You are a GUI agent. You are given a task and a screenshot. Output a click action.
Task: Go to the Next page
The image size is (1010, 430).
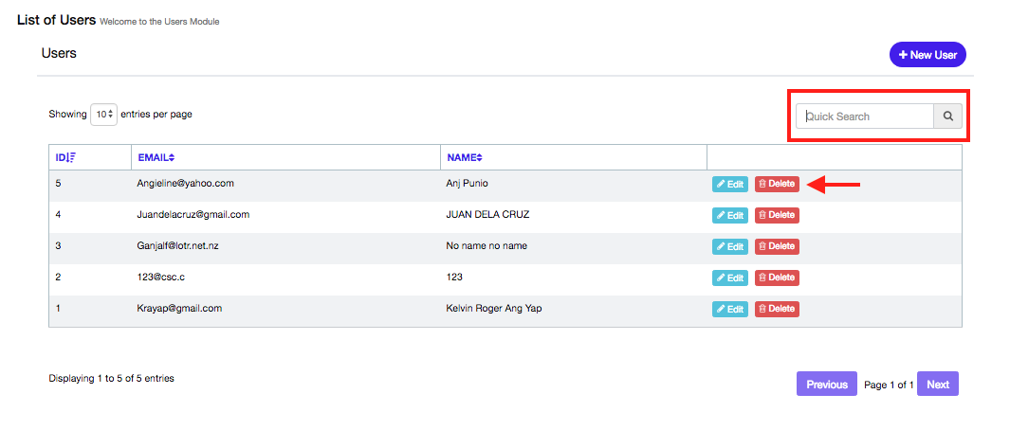coord(937,385)
